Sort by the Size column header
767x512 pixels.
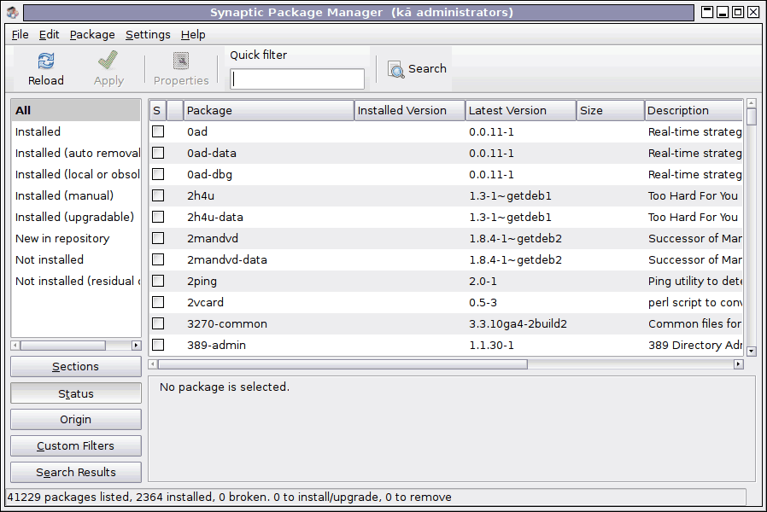pyautogui.click(x=611, y=110)
